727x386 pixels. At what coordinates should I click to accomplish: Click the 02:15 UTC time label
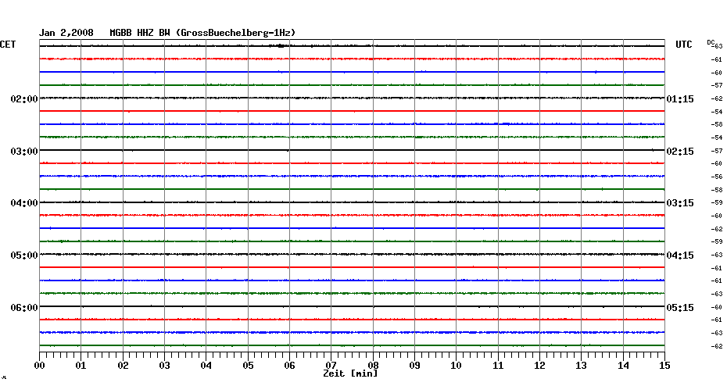click(x=680, y=152)
